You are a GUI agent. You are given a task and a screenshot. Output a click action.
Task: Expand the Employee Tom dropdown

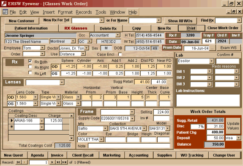coord(42,48)
